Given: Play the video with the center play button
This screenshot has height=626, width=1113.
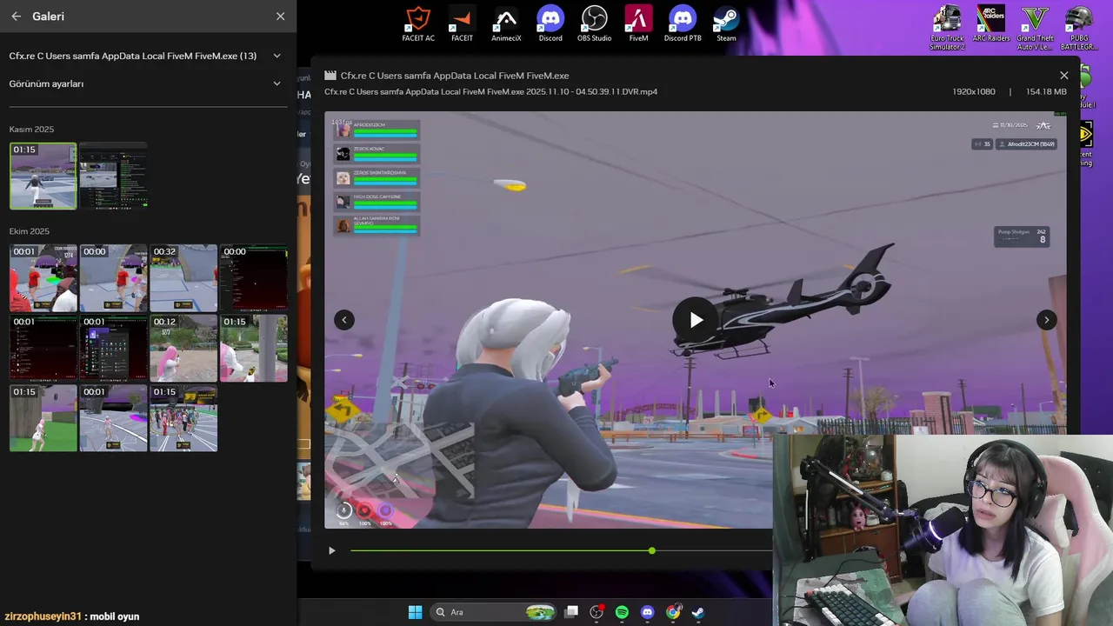Looking at the screenshot, I should [x=696, y=320].
